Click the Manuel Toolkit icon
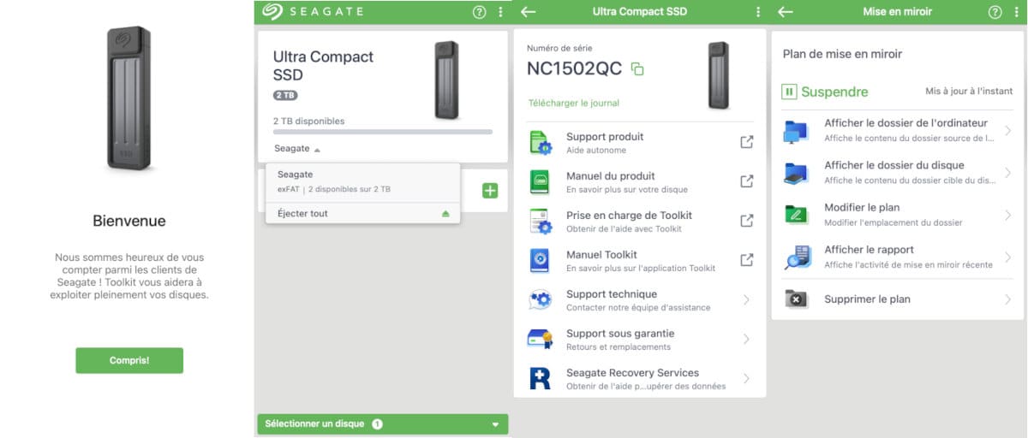Viewport: 1028px width, 438px height. click(x=540, y=261)
